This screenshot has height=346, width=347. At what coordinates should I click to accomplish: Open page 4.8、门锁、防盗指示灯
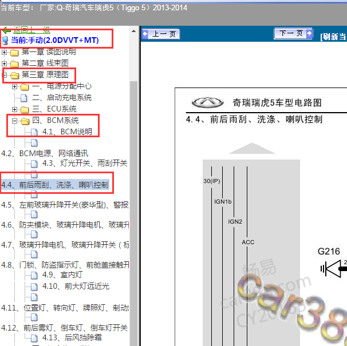pyautogui.click(x=65, y=265)
